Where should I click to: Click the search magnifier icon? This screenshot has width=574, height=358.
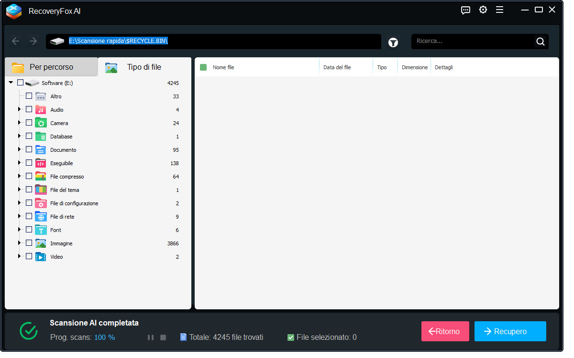coord(541,42)
